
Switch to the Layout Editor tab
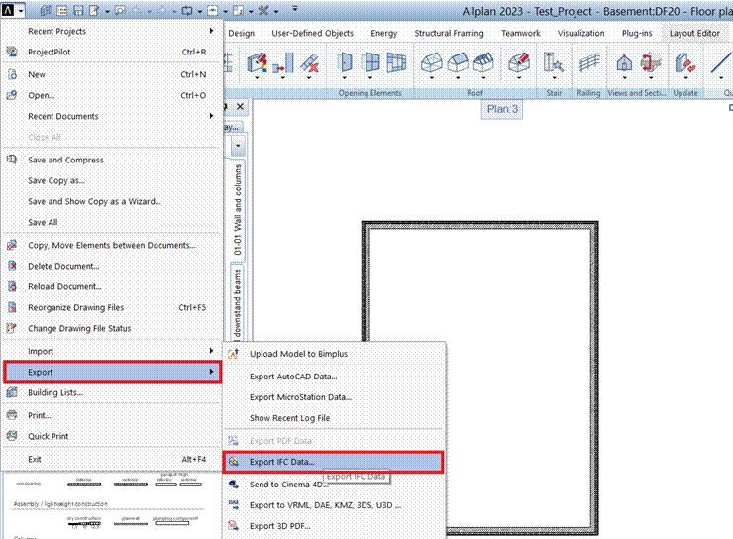coord(694,33)
